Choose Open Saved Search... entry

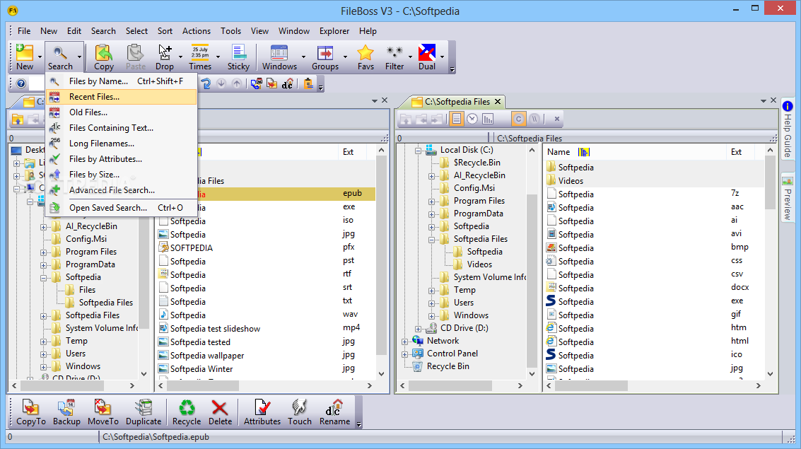122,208
